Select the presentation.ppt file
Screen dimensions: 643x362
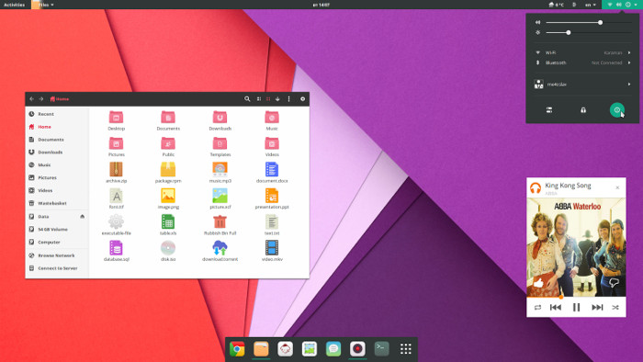pos(272,196)
